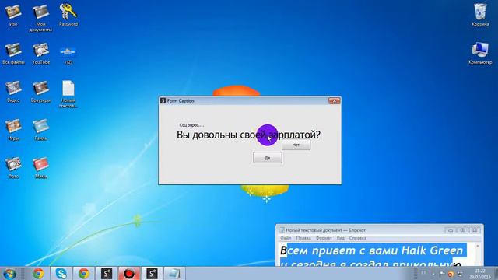
Task: Click the first dark S taskbar icon
Action: pos(107,274)
